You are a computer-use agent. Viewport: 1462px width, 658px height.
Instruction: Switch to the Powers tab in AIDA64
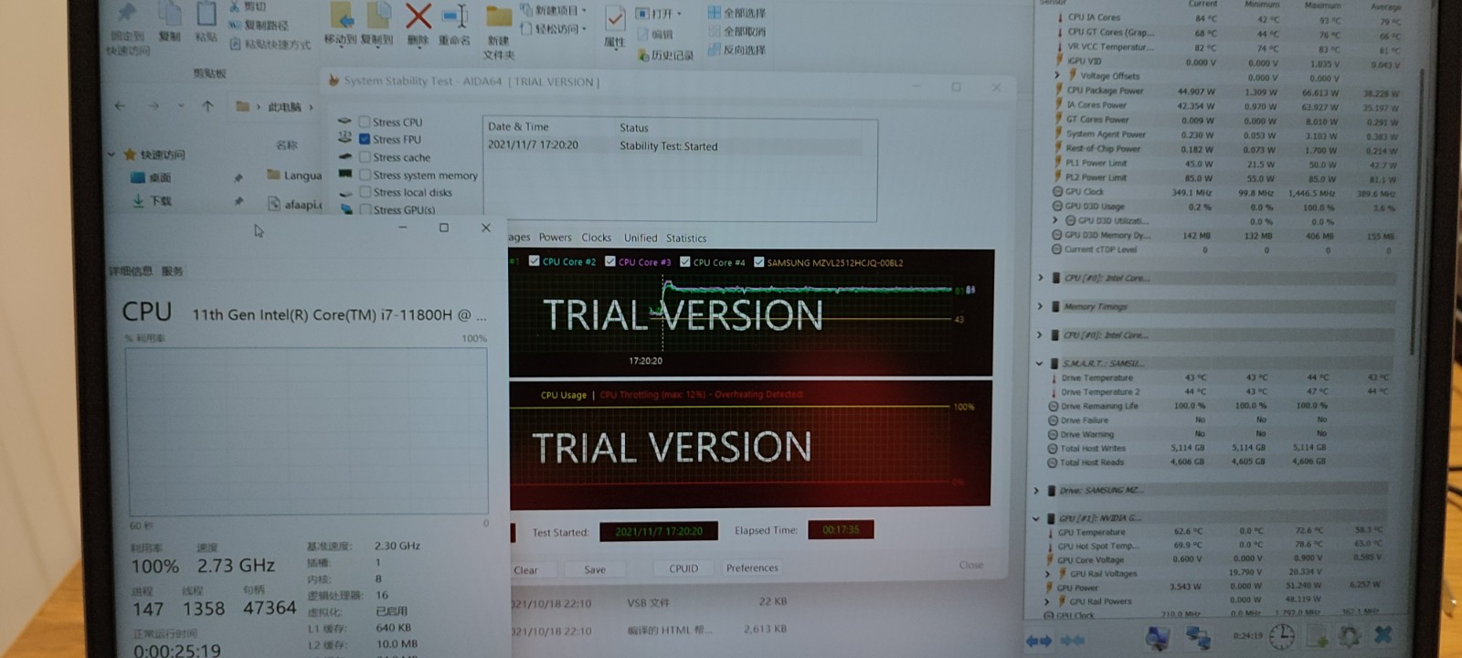pyautogui.click(x=555, y=237)
